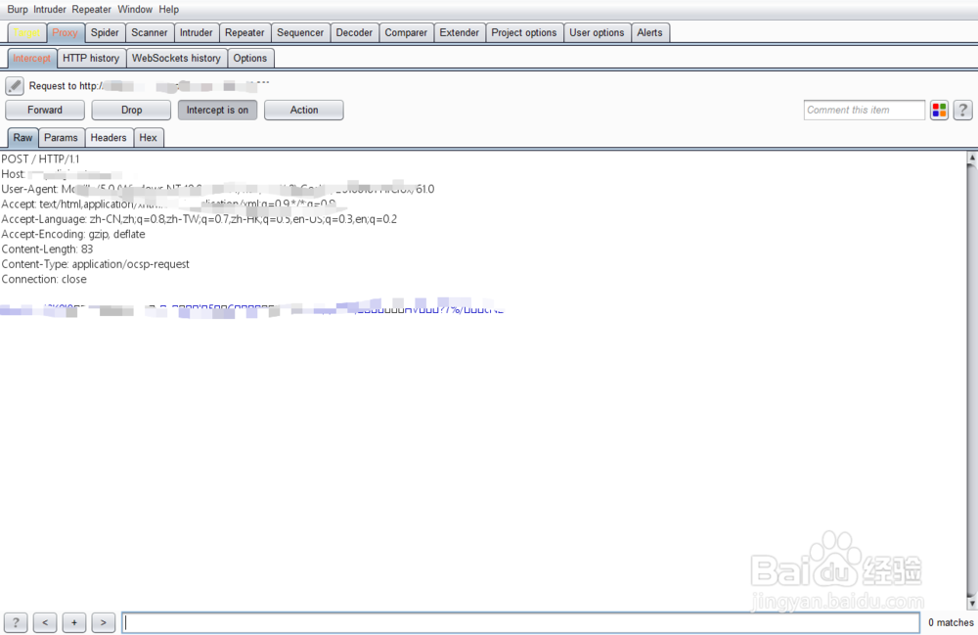Click the search help question mark button
The width and height of the screenshot is (978, 635).
click(x=16, y=622)
